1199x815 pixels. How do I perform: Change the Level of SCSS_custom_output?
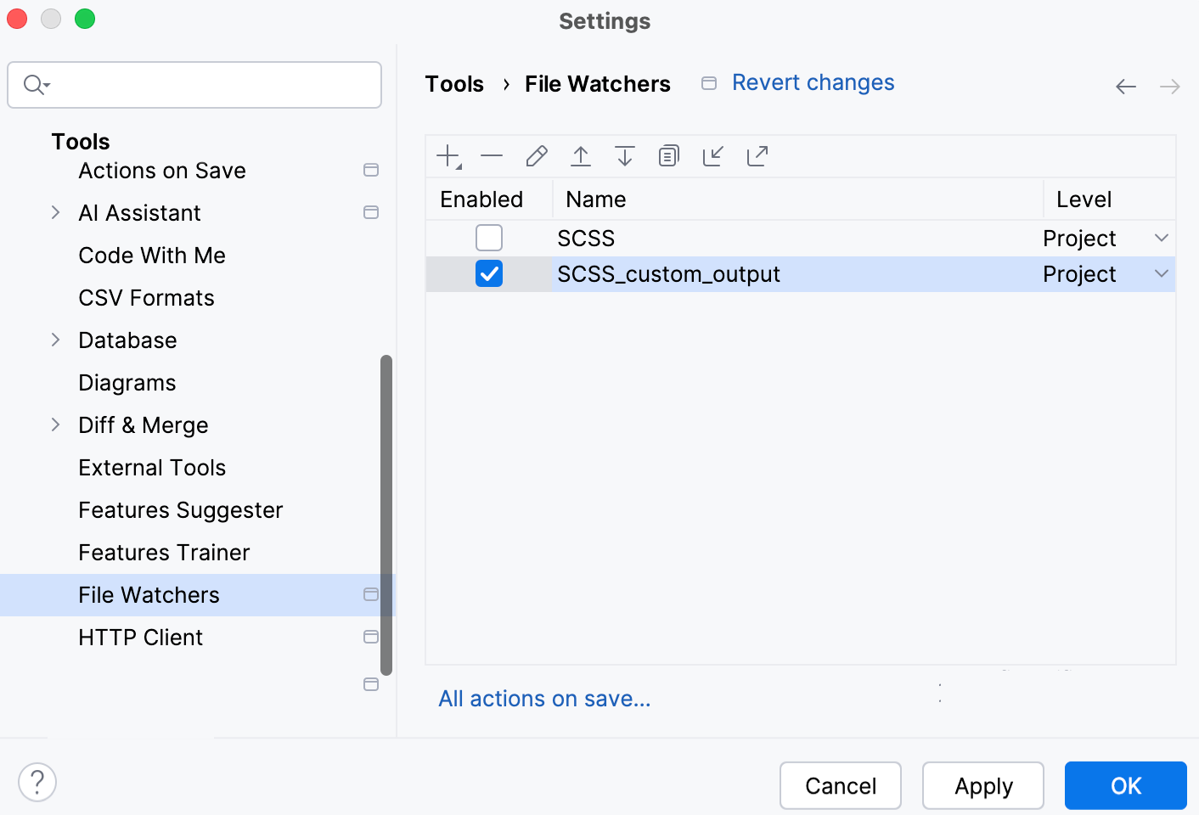click(1161, 273)
